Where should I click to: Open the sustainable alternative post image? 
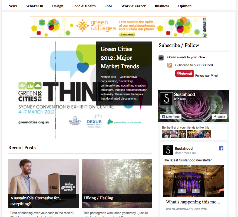(44, 183)
